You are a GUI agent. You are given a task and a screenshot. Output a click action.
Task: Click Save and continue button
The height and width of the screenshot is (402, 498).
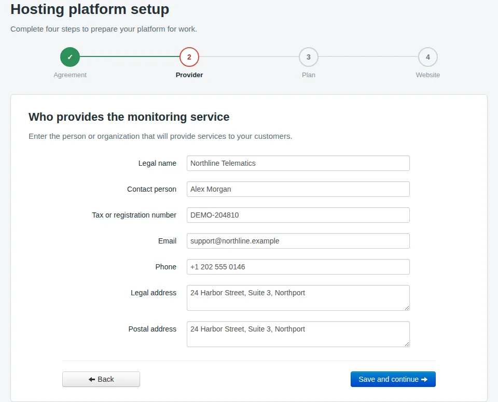click(x=393, y=379)
